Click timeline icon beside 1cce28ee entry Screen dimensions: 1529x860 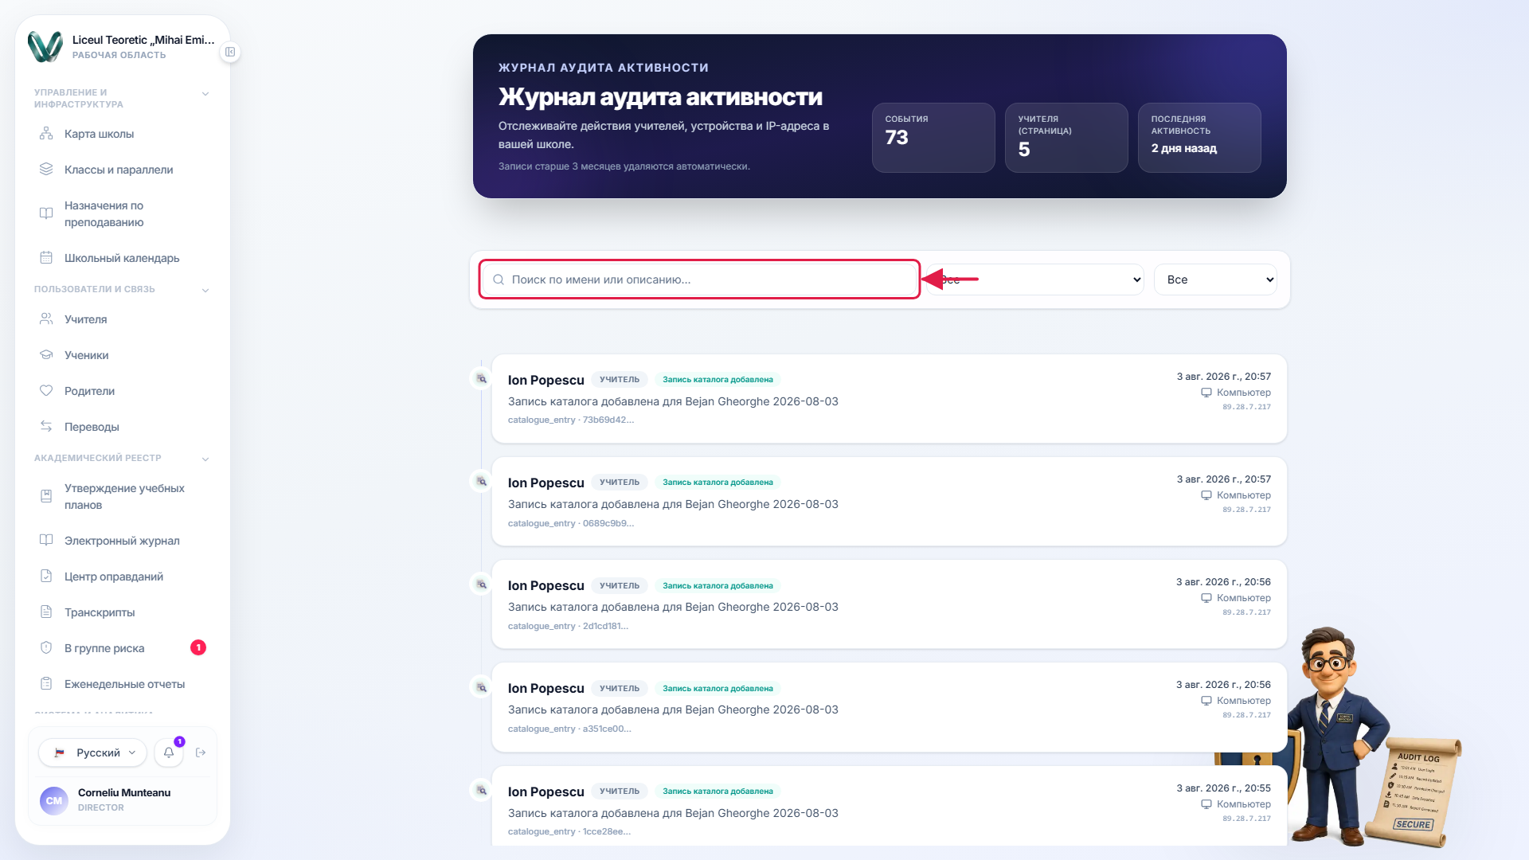click(x=481, y=791)
